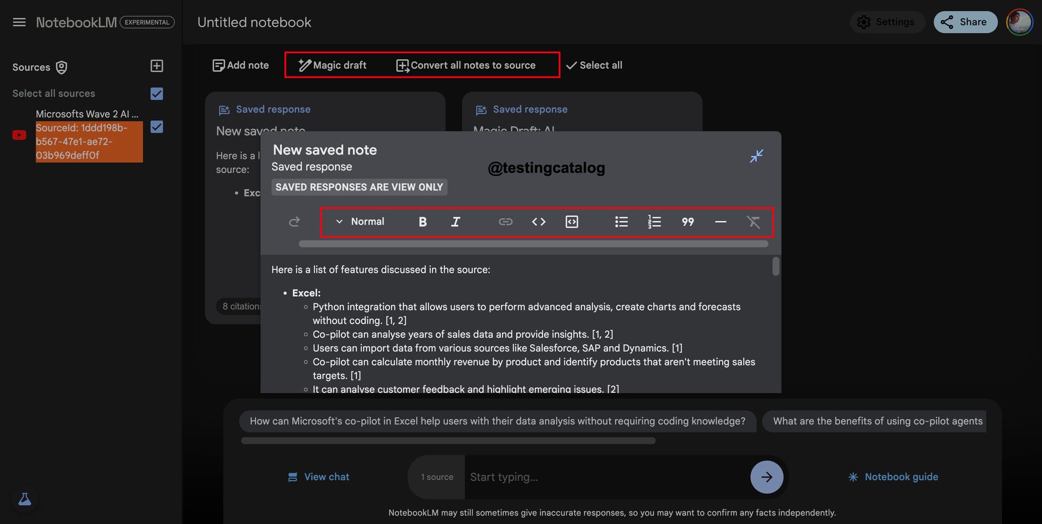Apply inline code formatting
The width and height of the screenshot is (1042, 524).
539,222
